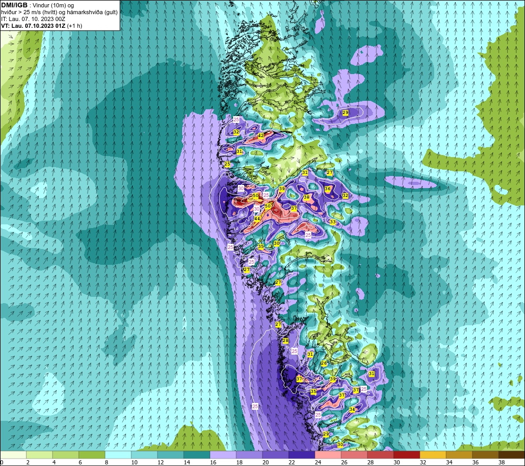Click the legend scale number 24
525x466 pixels.
(x=318, y=463)
